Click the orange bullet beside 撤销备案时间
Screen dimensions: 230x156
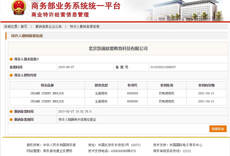pos(11,112)
